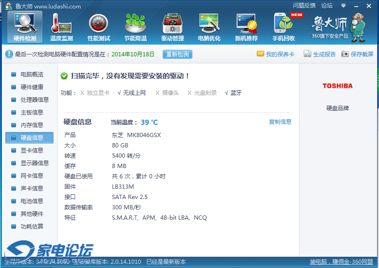Viewport: 379px width, 268px height.
Task: Click 保存截屏 save screenshot
Action: pos(362,54)
